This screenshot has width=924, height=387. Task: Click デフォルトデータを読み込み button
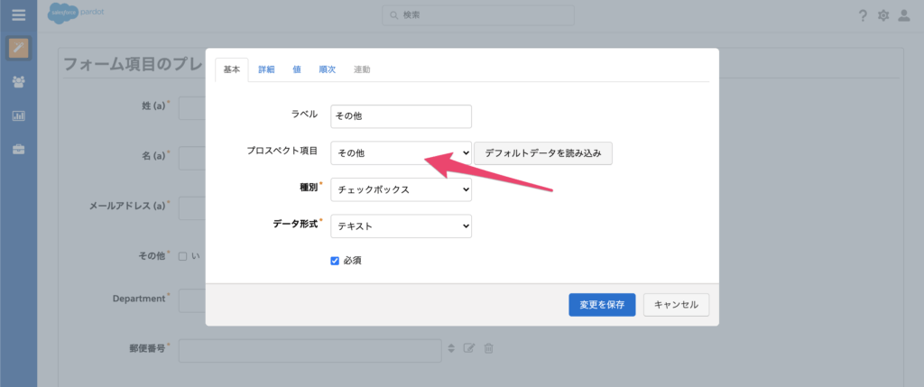click(x=542, y=152)
